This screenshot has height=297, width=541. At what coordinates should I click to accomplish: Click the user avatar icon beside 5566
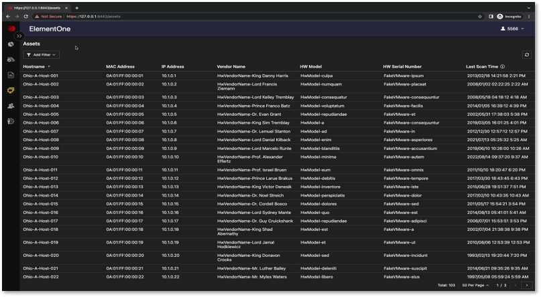503,29
